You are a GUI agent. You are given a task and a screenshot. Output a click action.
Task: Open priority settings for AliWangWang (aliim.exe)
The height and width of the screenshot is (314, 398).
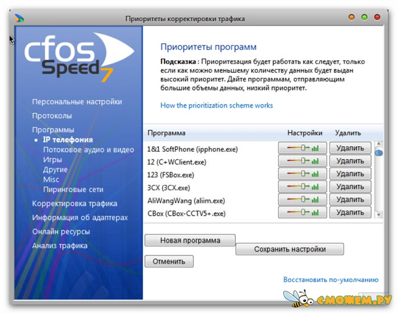click(x=302, y=200)
